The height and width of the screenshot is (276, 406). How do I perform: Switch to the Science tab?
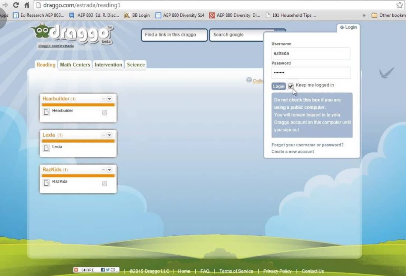pos(136,65)
